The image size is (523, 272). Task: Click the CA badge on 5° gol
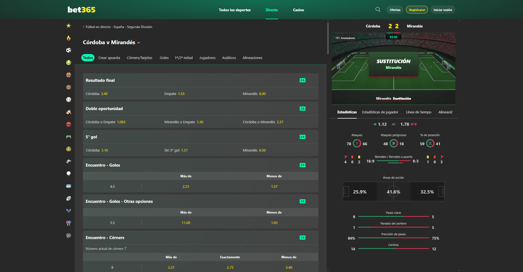302,137
